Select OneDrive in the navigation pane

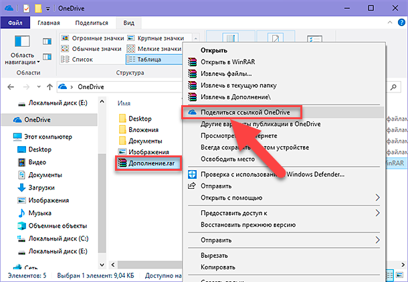pos(49,120)
